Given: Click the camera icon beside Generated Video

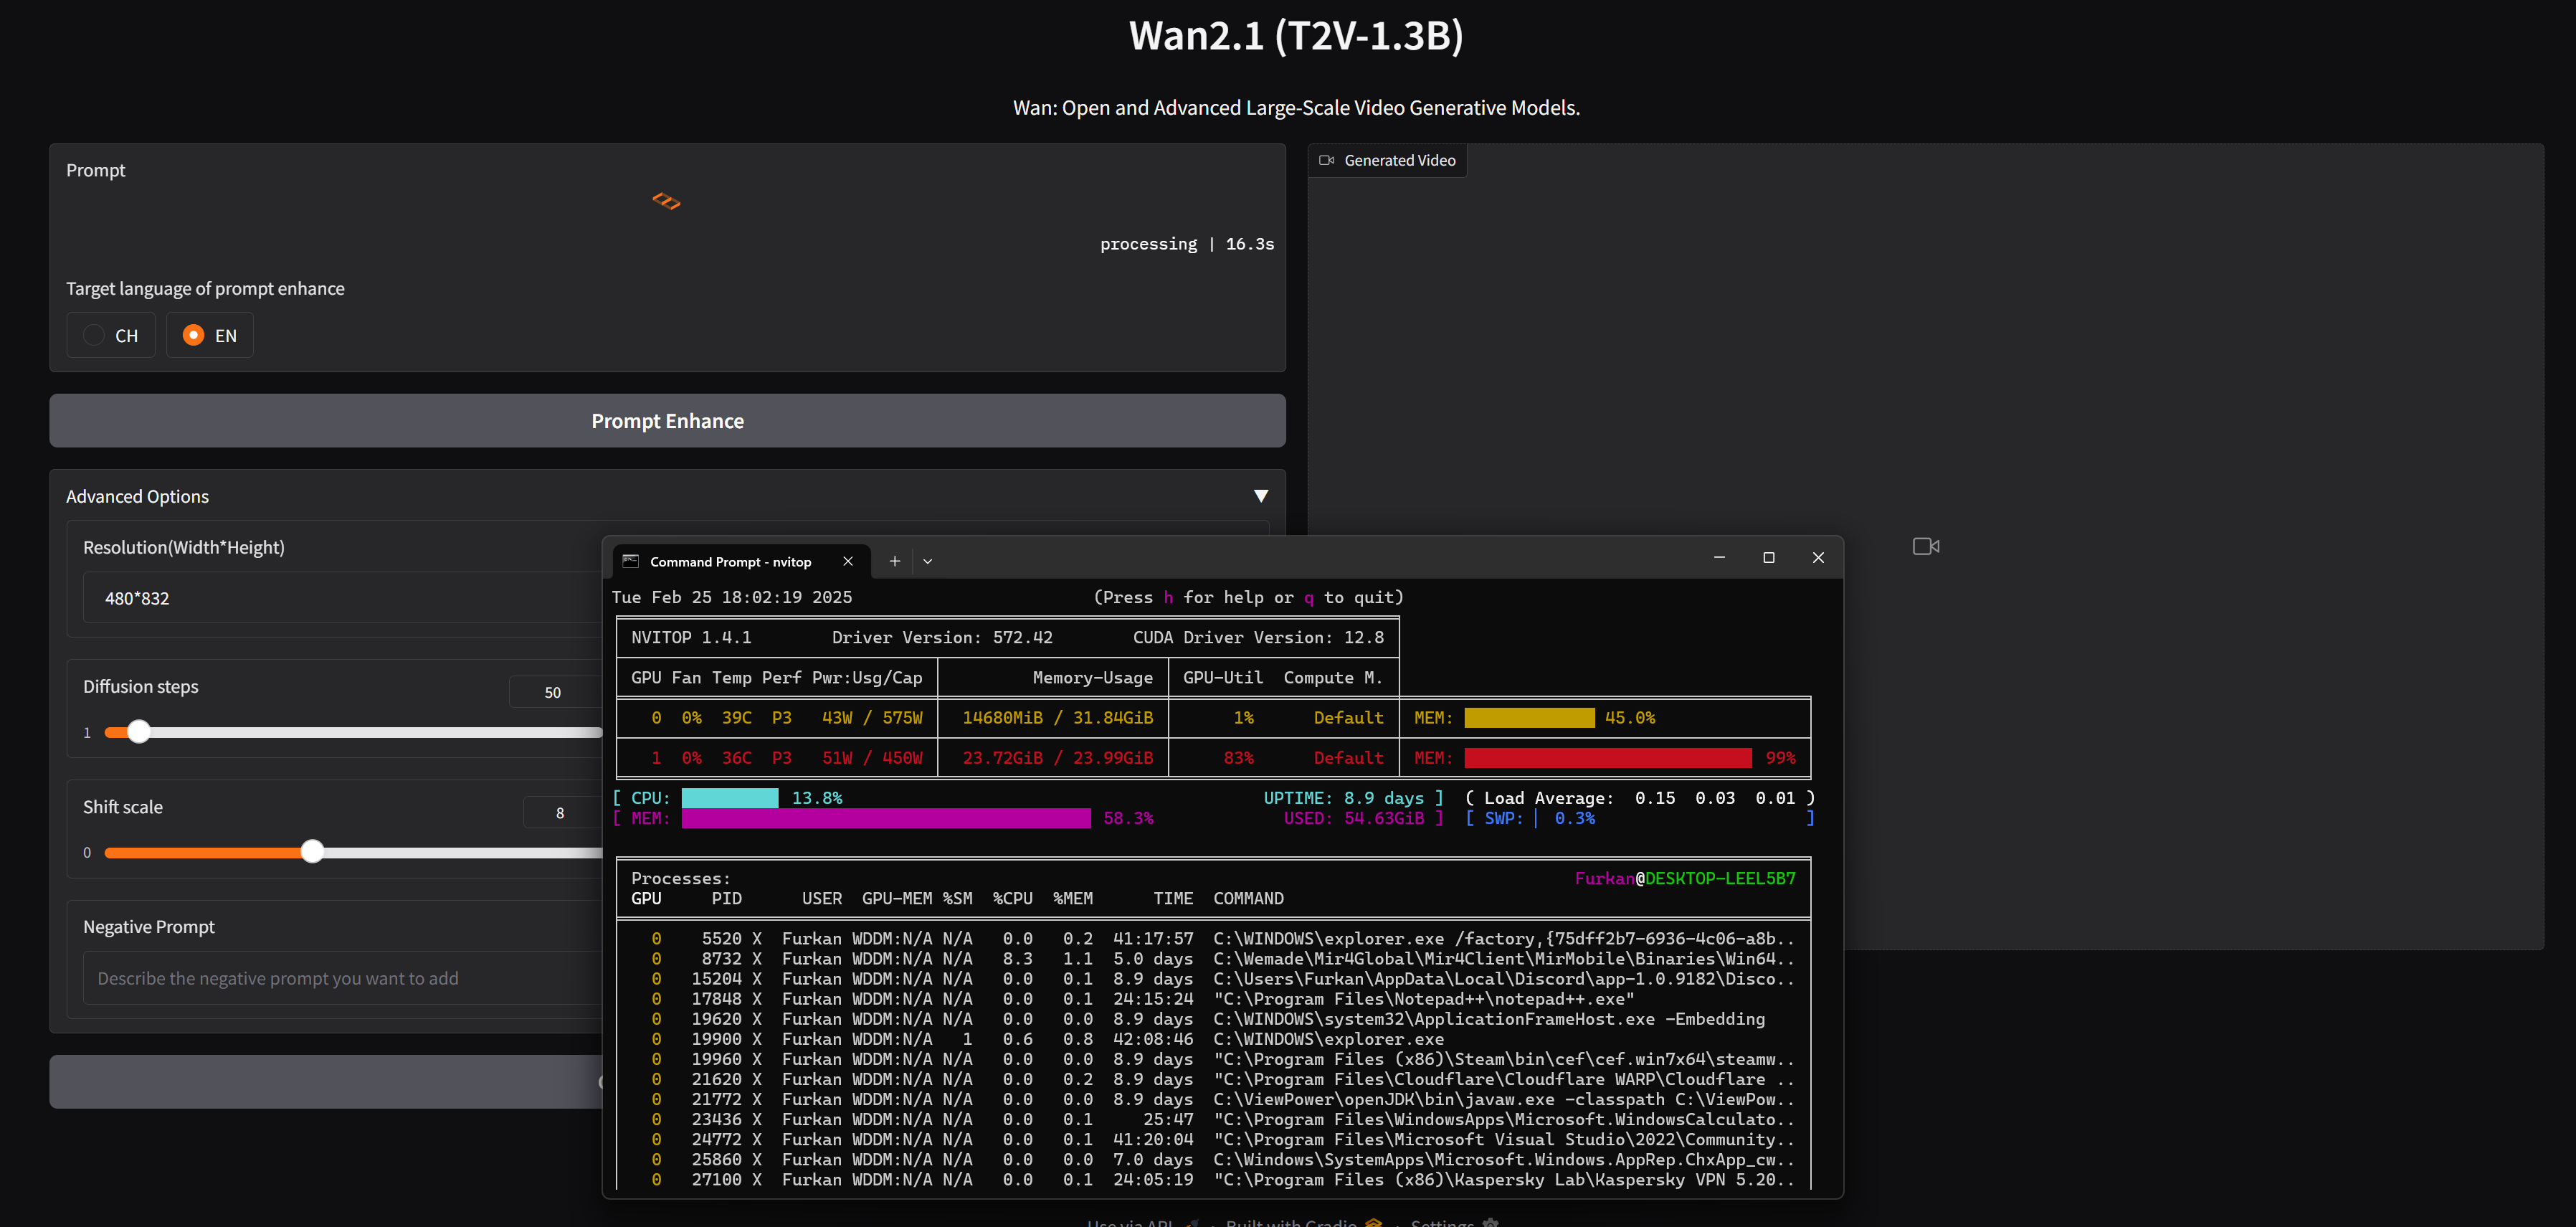Looking at the screenshot, I should (x=1326, y=160).
